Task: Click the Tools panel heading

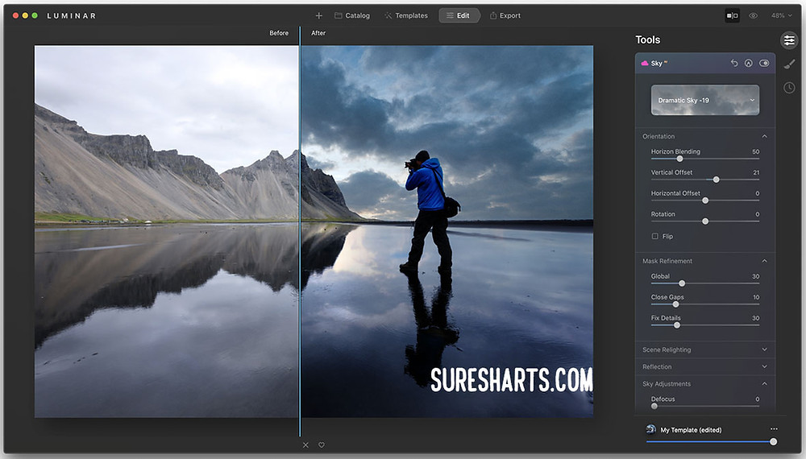Action: pos(648,40)
